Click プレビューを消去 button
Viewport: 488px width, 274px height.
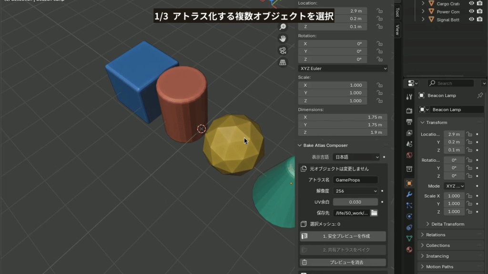click(x=343, y=262)
